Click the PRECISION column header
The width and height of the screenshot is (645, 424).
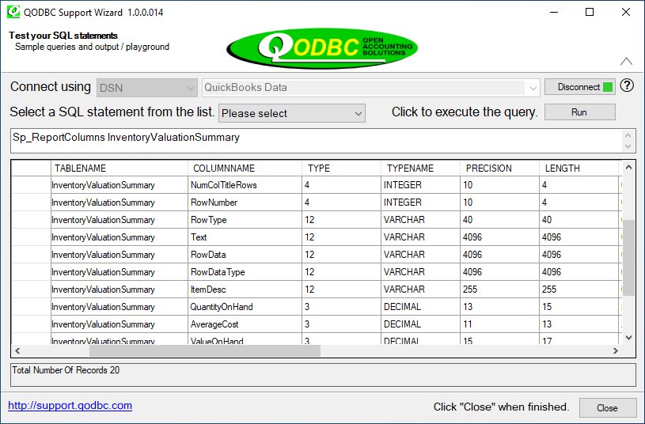pos(499,168)
